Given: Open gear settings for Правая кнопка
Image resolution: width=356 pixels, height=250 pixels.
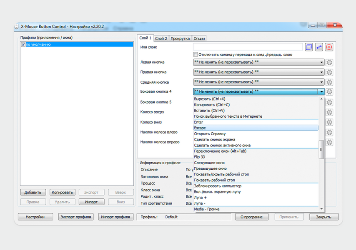Looking at the screenshot, I should [329, 72].
